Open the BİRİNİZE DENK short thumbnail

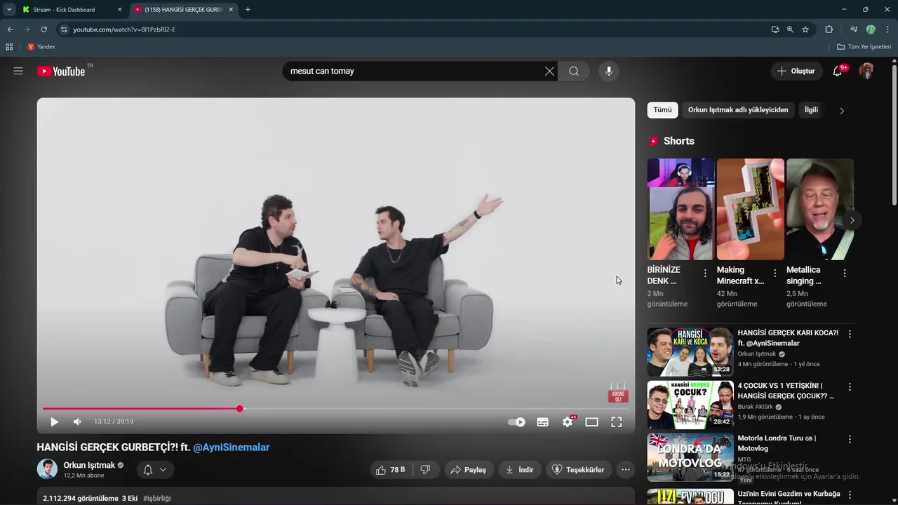click(x=681, y=209)
